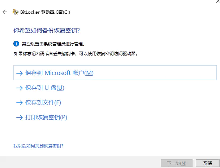220x168 pixels.
Task: Open 我以后如何找到恢复密钥? help link
Action: coord(38,146)
